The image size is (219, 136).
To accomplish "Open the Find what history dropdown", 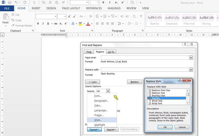I will pyautogui.click(x=191, y=57).
